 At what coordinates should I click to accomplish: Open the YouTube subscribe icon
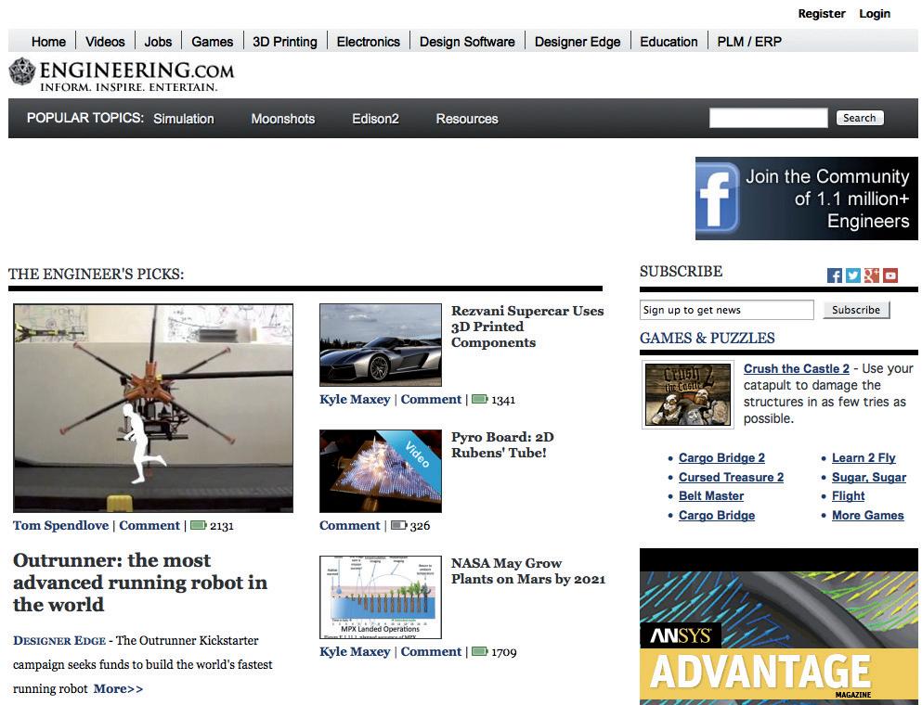[x=890, y=276]
